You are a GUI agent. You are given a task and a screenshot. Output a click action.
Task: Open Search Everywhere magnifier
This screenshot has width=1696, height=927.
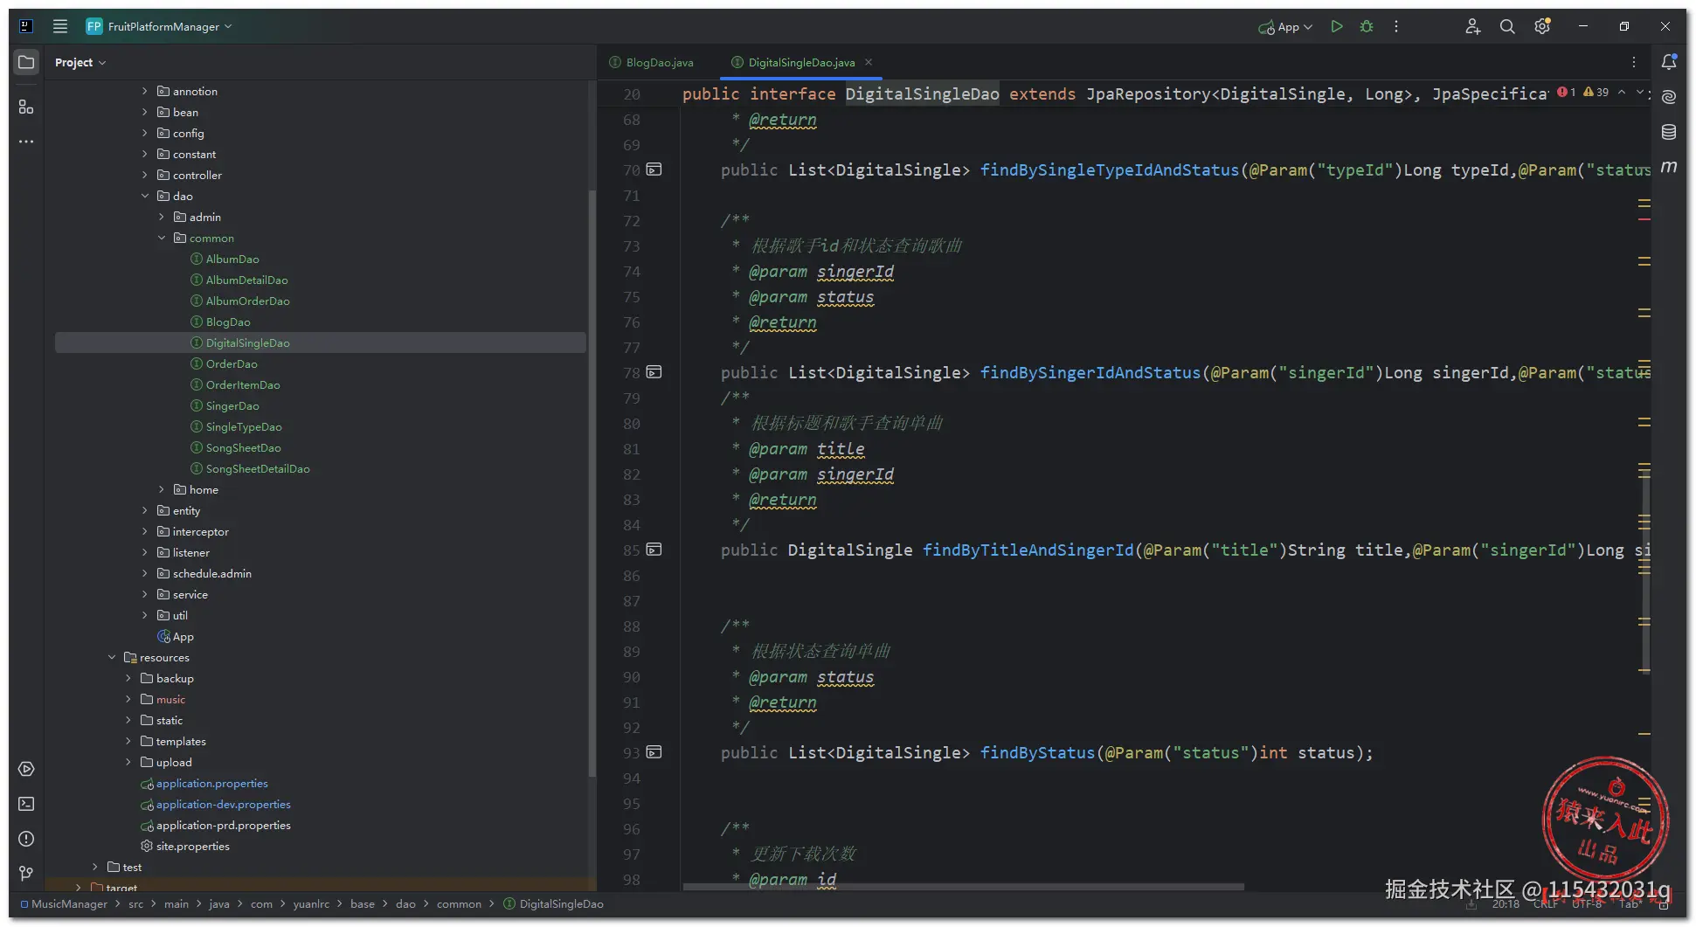(x=1507, y=26)
